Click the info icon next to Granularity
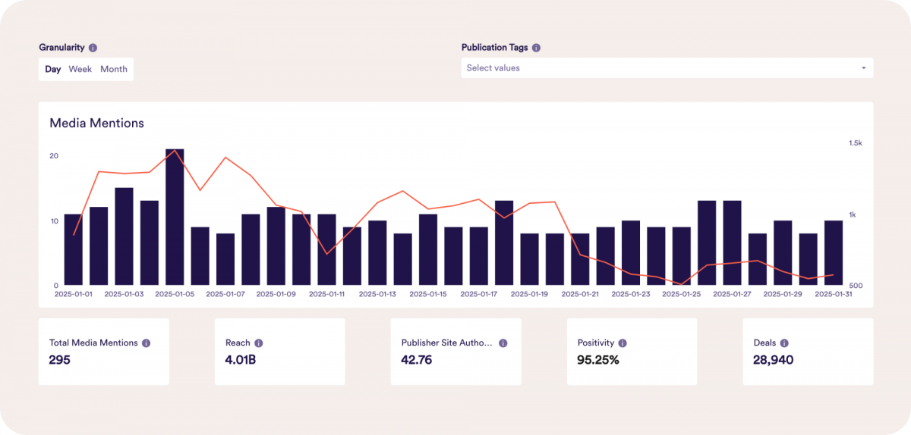Screen dimensions: 911x435 [x=93, y=48]
